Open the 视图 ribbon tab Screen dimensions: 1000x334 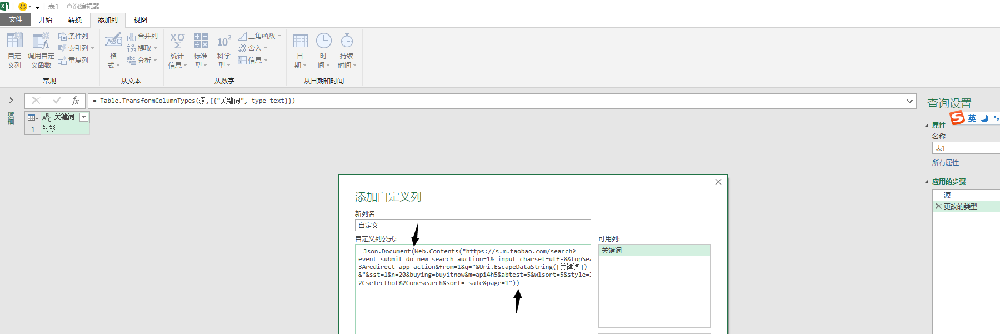point(141,19)
